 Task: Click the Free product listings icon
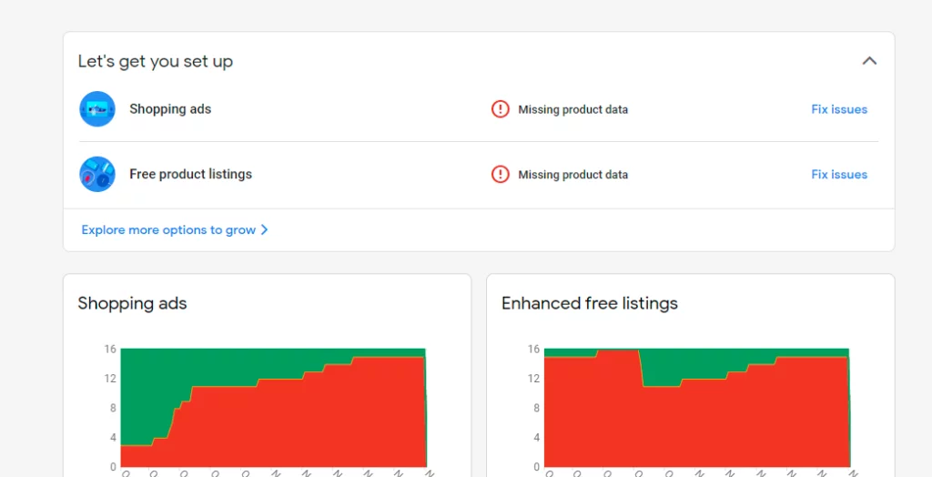pyautogui.click(x=97, y=174)
